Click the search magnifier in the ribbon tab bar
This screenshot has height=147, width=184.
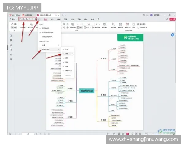coord(99,19)
